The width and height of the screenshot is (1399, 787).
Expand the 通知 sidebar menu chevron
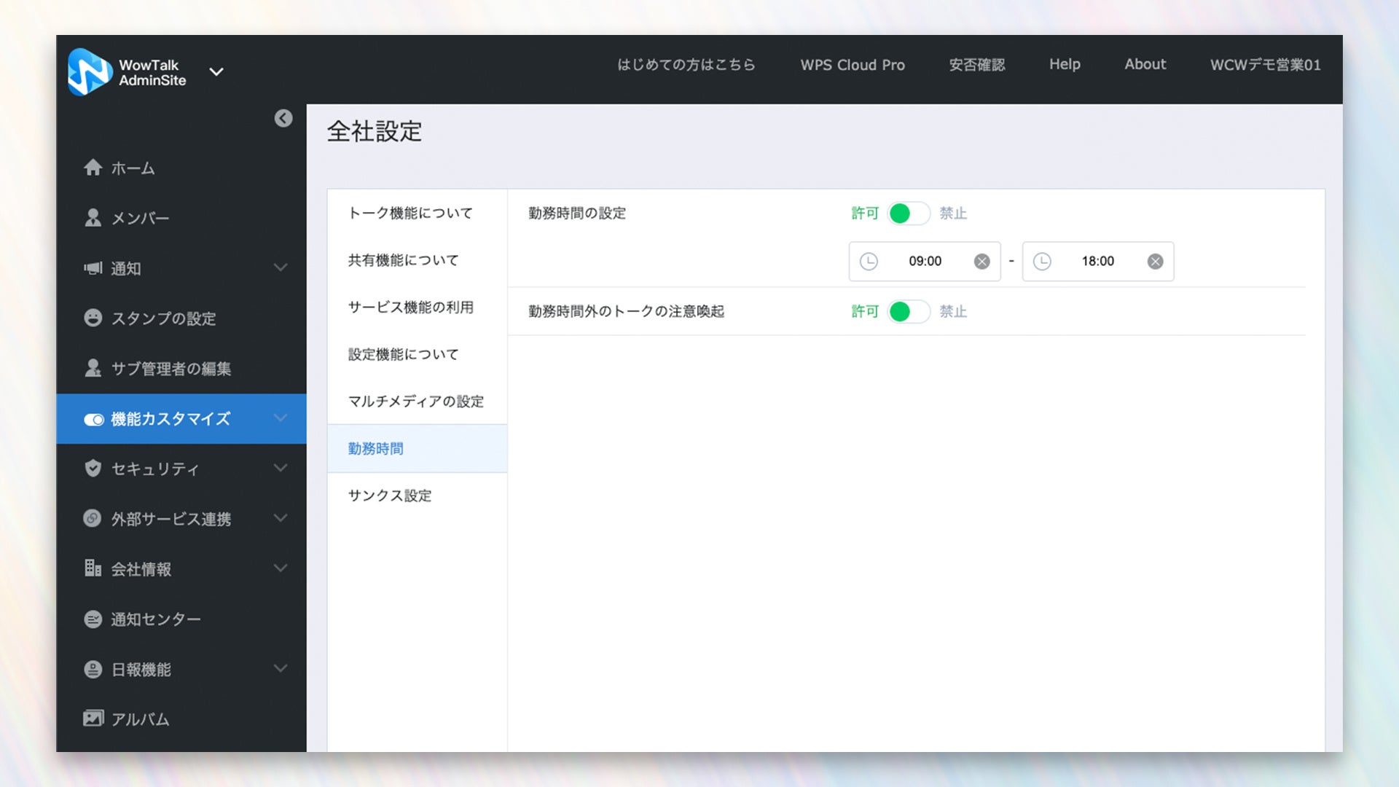click(x=281, y=267)
